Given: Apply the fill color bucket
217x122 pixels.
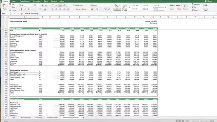Looking at the screenshot, I should (40, 9).
